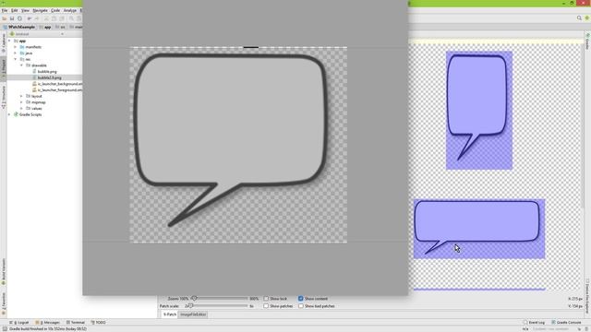Open the Code menu

55,10
